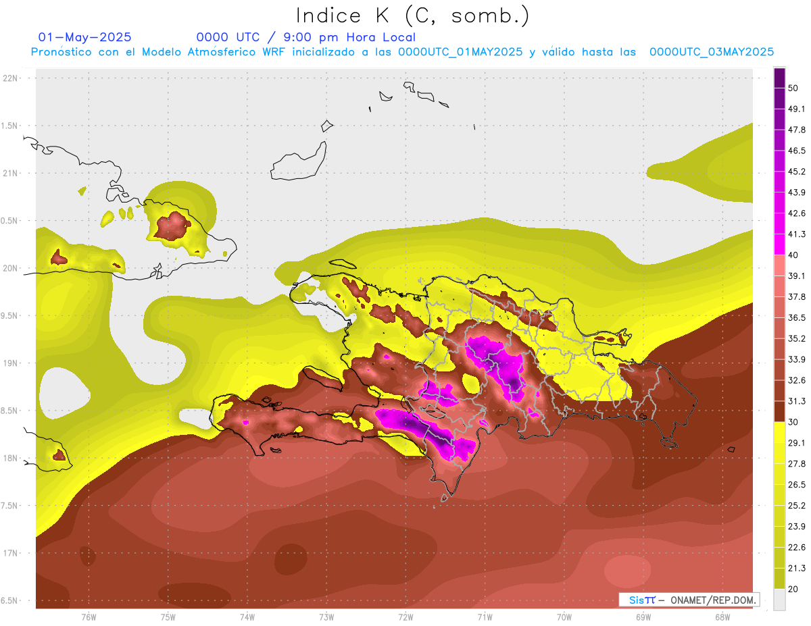Click the colorbar value "29.1"
The height and width of the screenshot is (626, 811).
pyautogui.click(x=796, y=443)
